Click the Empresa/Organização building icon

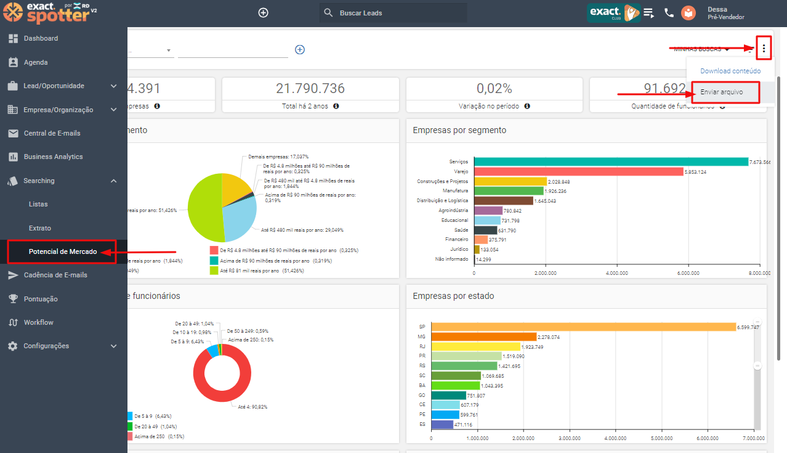click(13, 110)
